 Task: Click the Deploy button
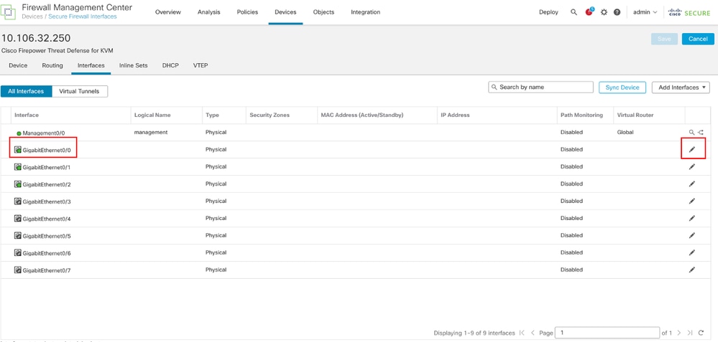pos(548,12)
